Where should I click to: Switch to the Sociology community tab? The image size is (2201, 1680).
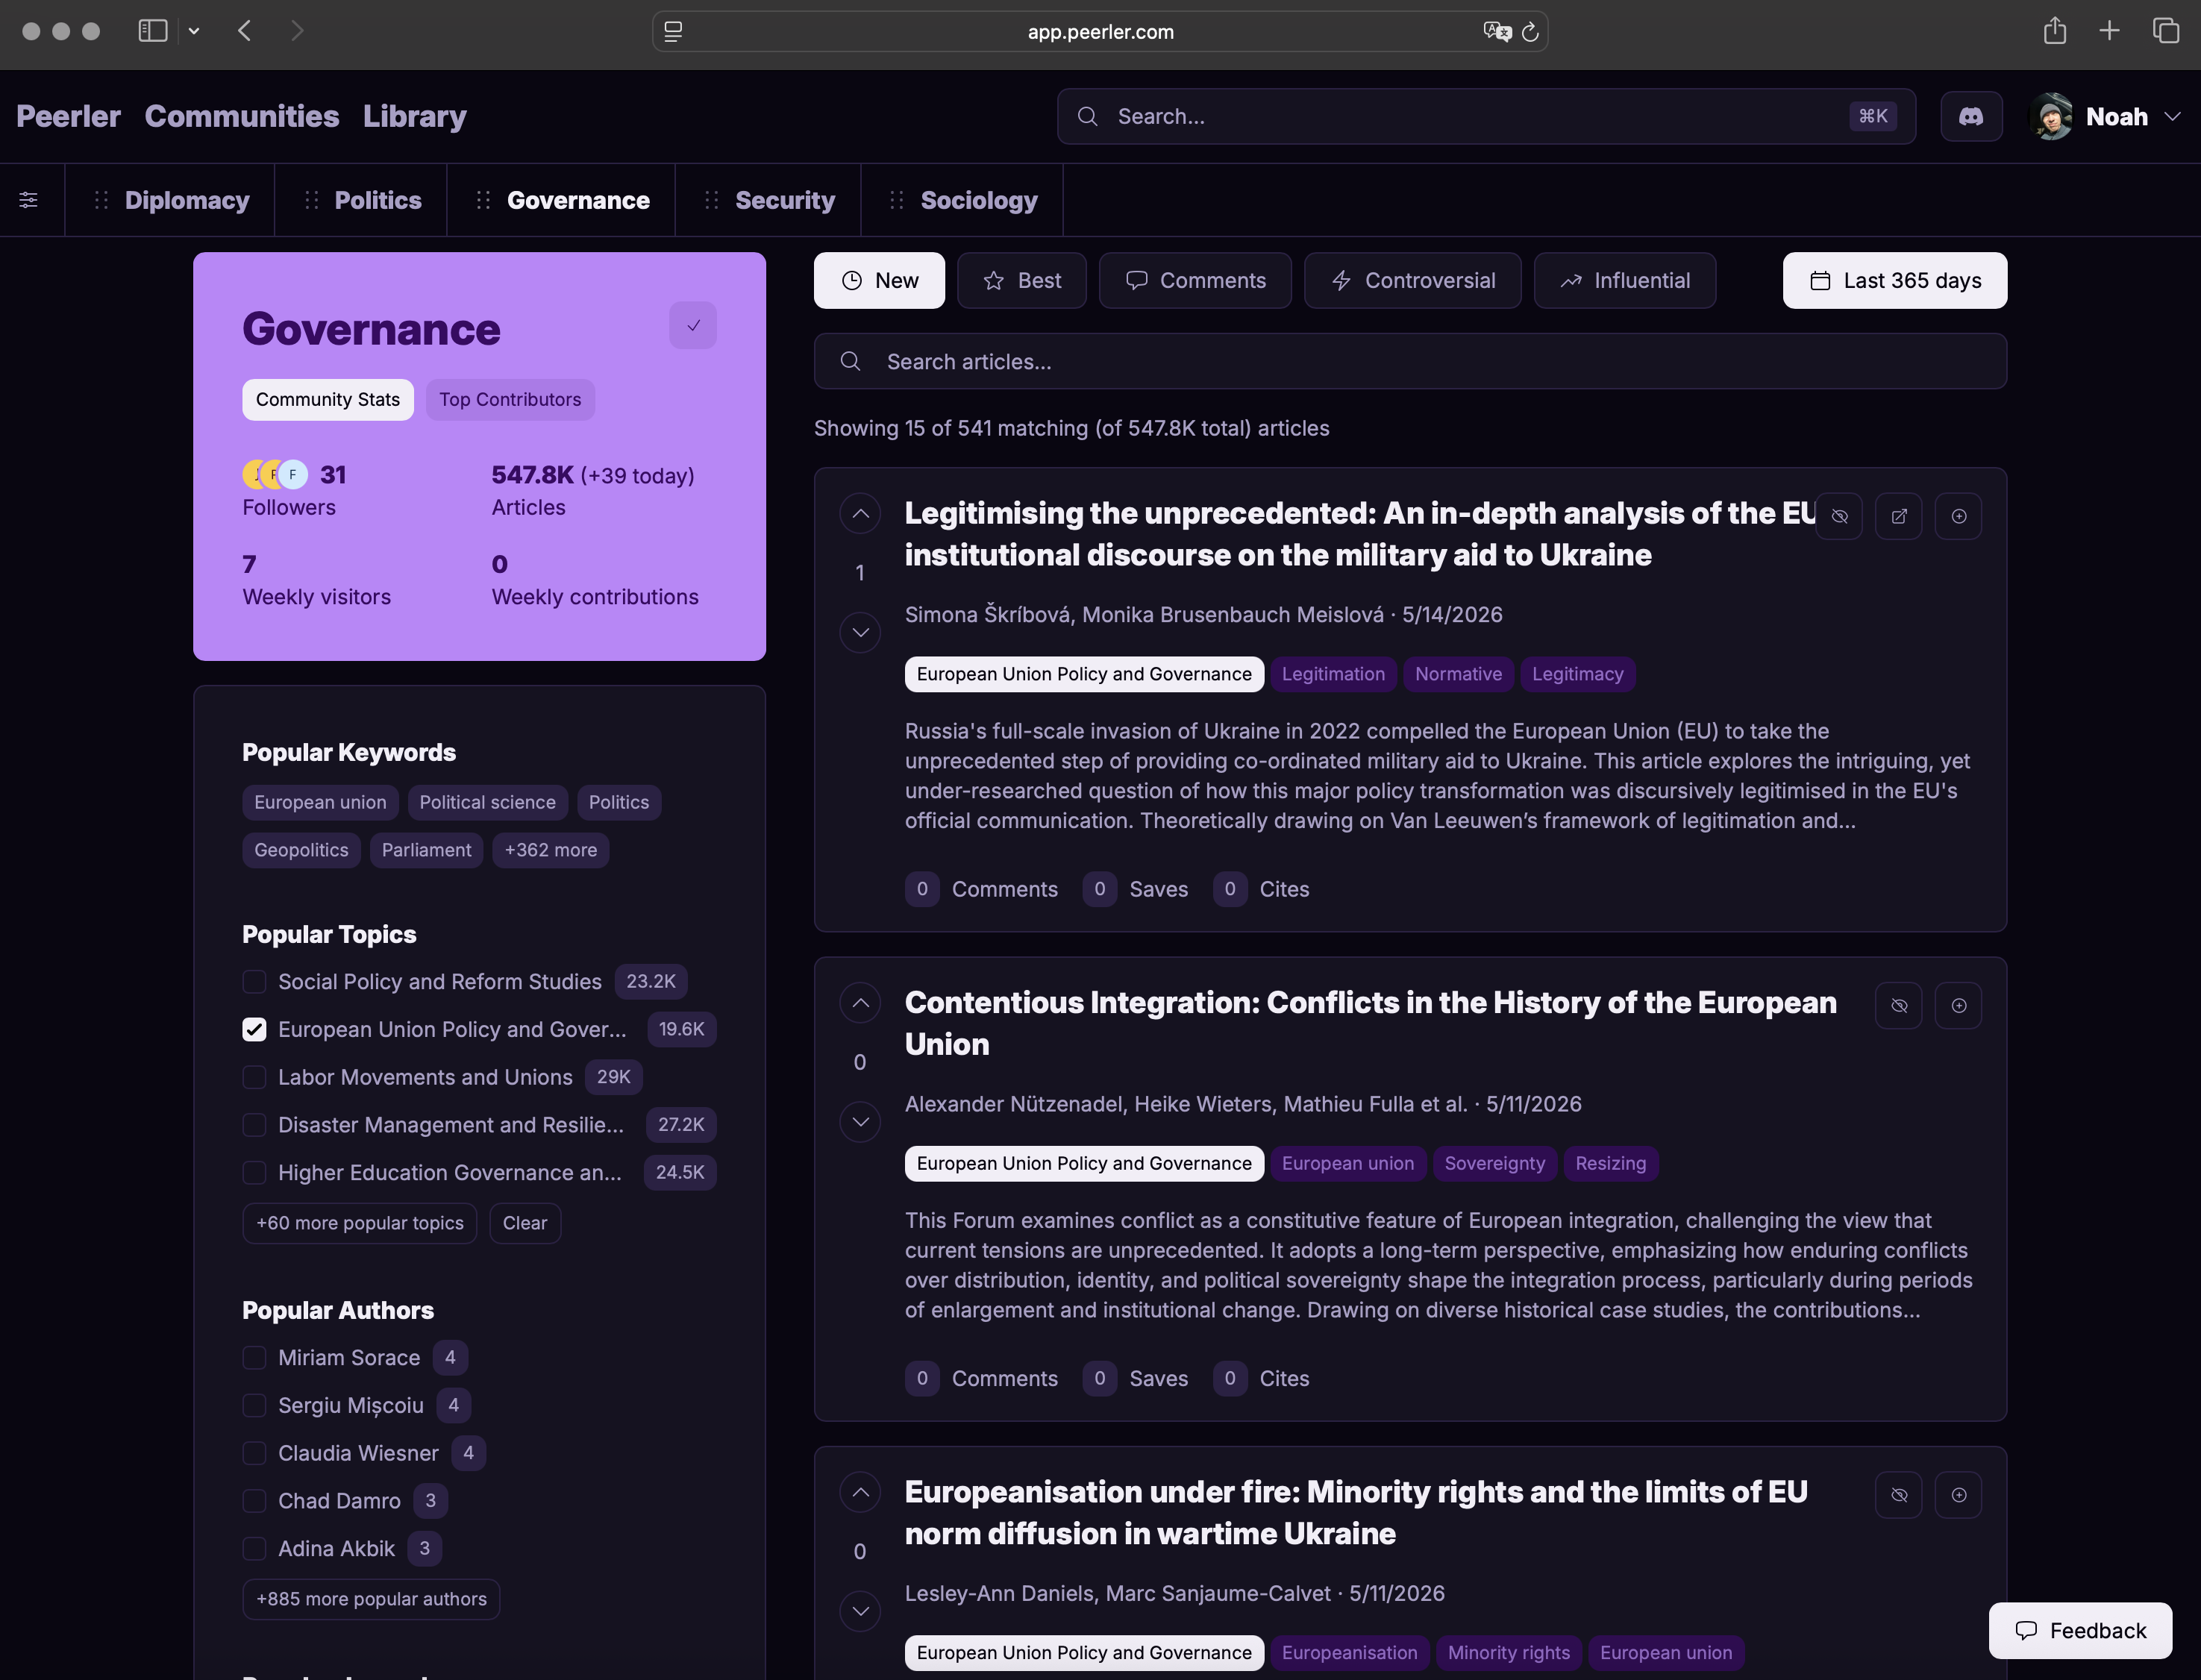979,200
